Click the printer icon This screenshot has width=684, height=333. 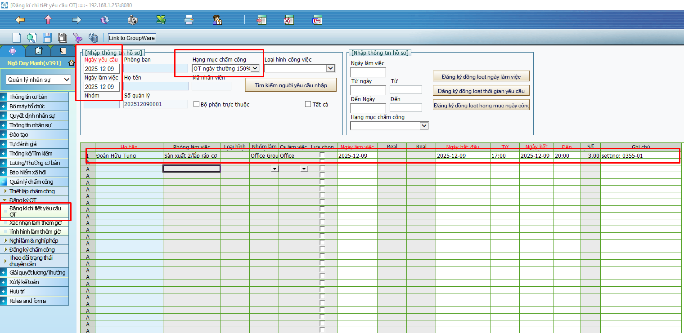click(189, 20)
